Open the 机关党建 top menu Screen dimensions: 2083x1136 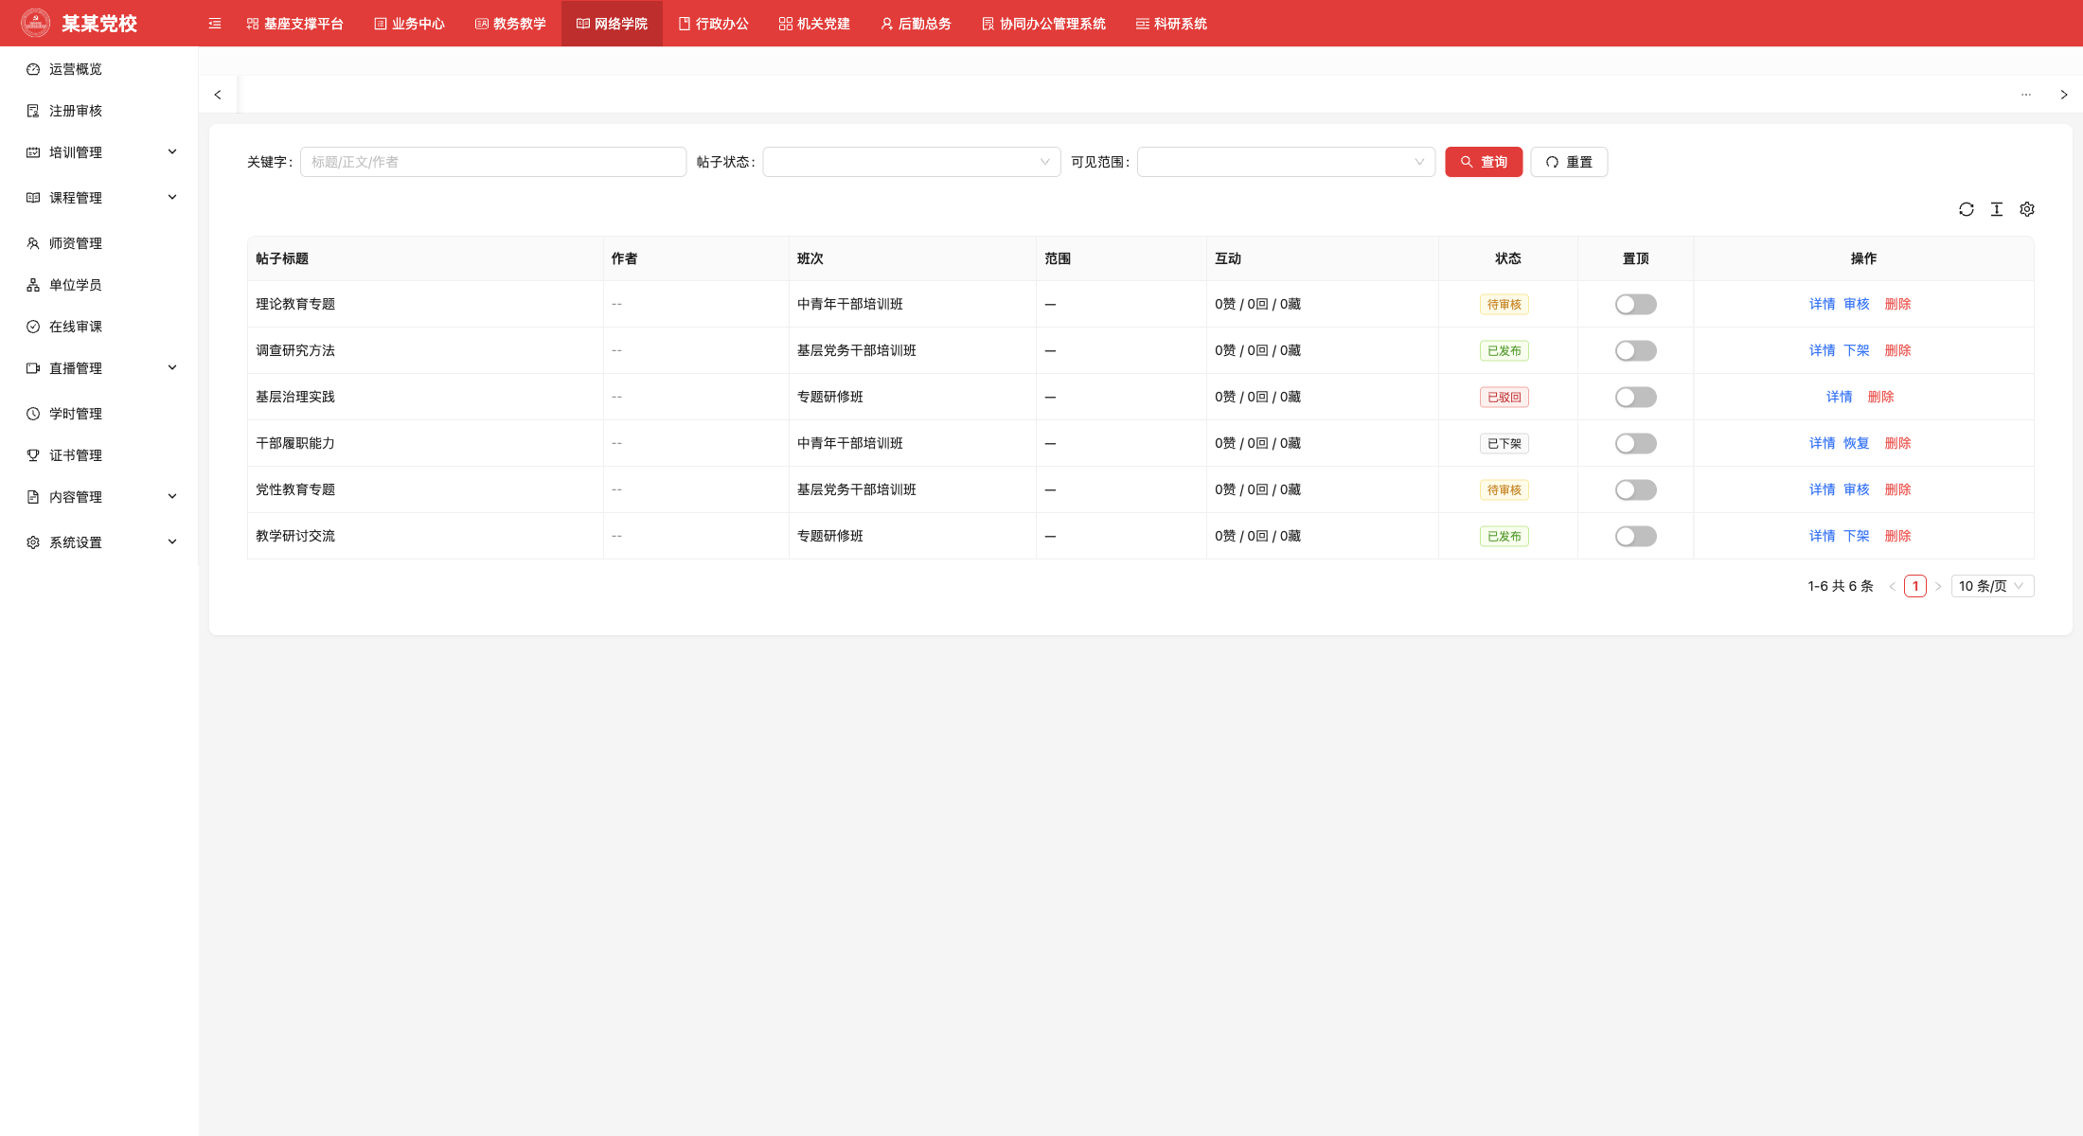[x=814, y=24]
